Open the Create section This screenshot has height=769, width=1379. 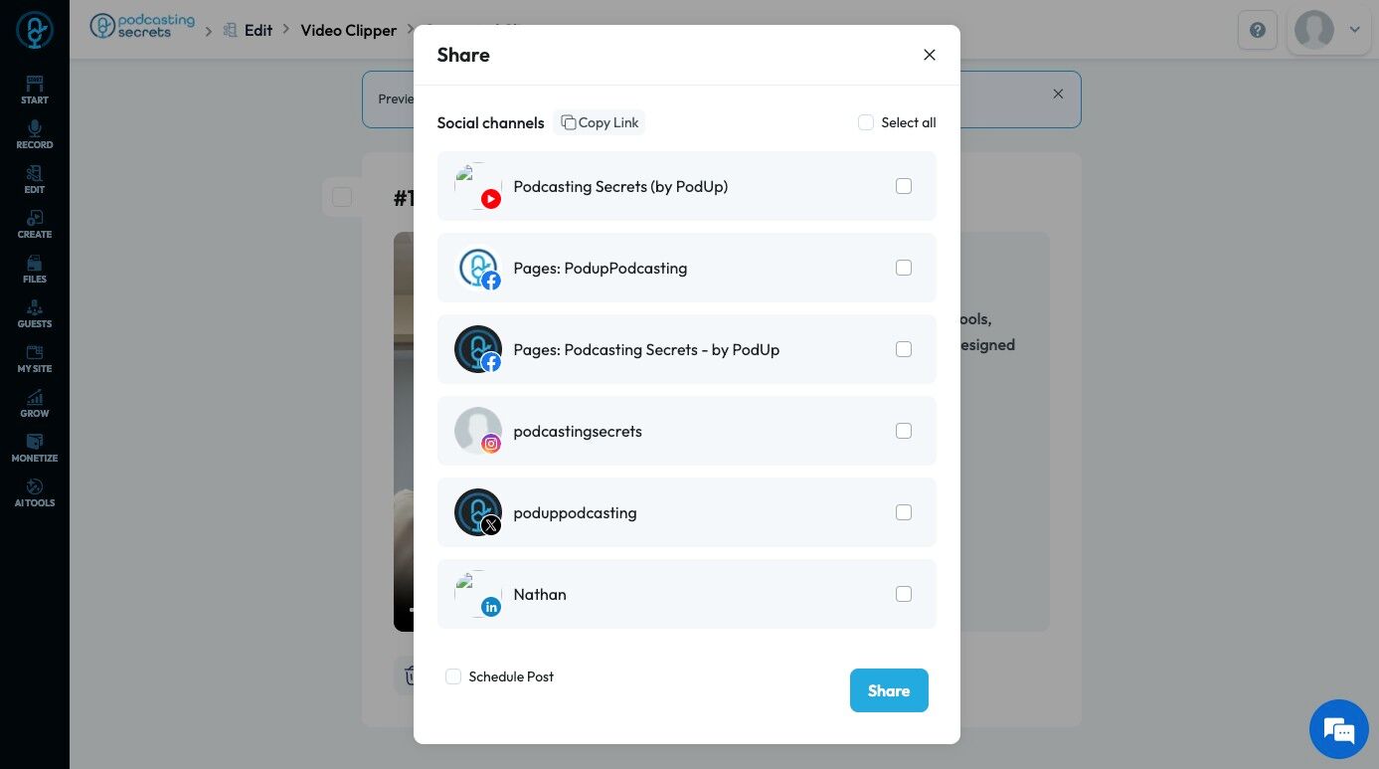(34, 224)
